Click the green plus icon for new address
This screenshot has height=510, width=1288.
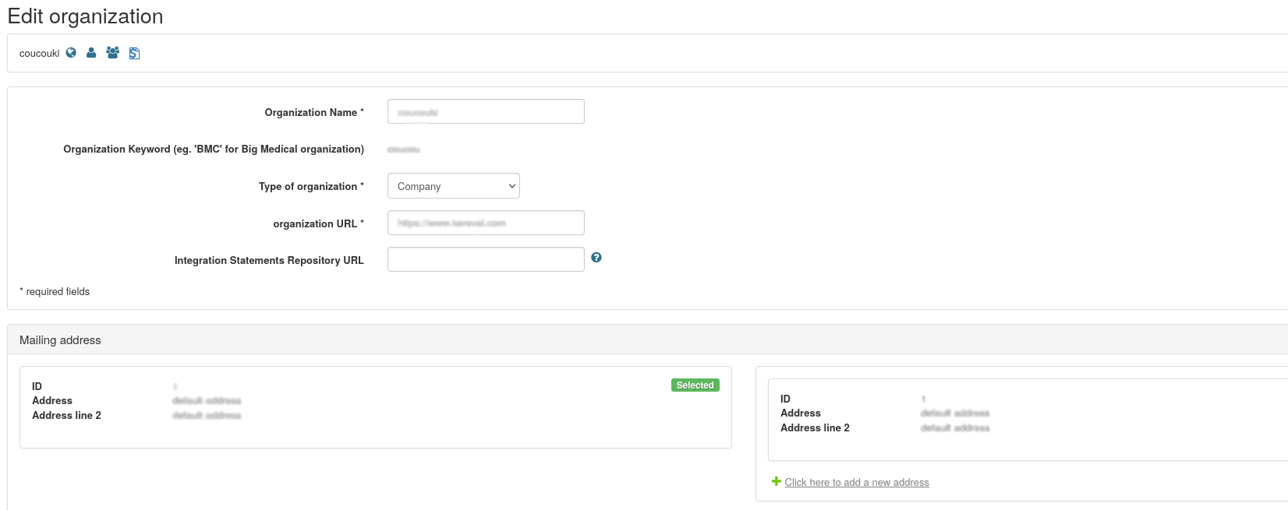coord(776,482)
